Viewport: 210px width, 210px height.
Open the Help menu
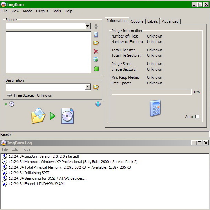pyautogui.click(x=69, y=11)
